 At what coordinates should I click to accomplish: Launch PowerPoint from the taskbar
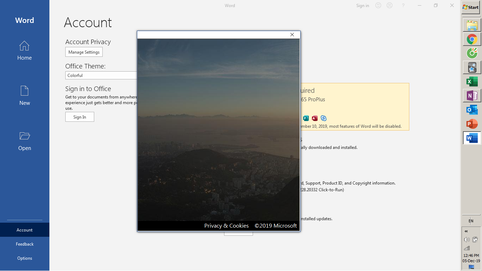(472, 124)
